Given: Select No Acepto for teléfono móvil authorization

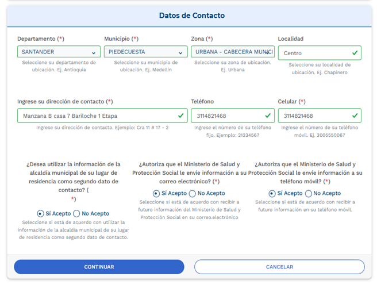Looking at the screenshot, I should (x=309, y=193).
